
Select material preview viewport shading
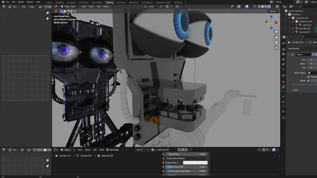(266, 6)
